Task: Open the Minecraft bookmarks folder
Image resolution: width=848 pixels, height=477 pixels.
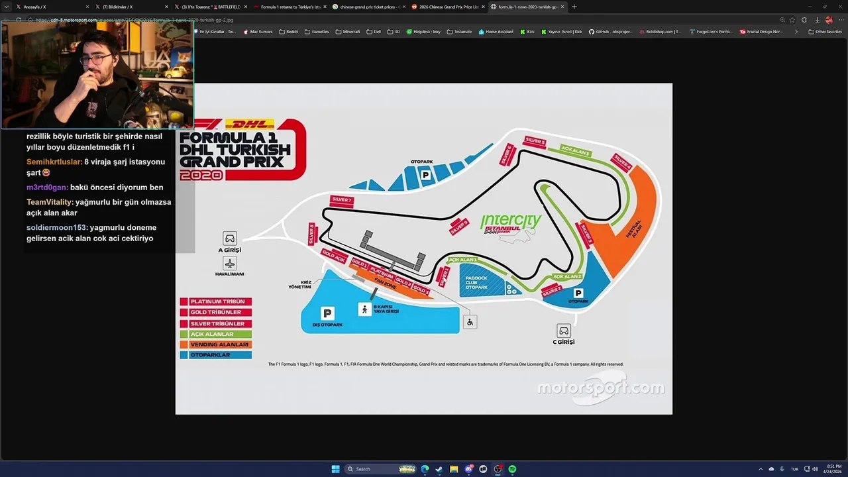Action: coord(348,32)
